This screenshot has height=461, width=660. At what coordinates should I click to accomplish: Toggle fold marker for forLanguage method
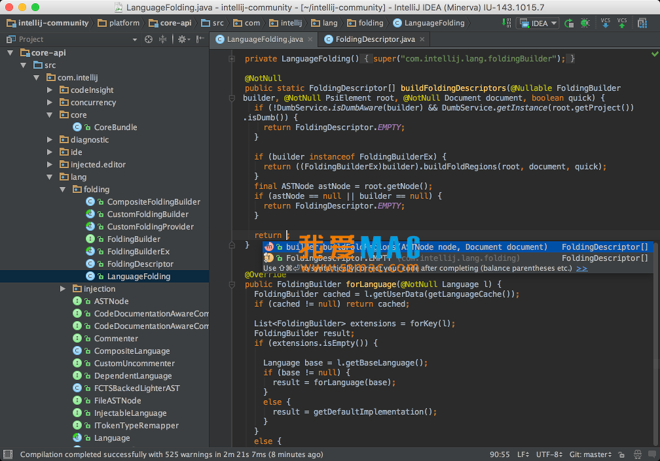pos(232,284)
